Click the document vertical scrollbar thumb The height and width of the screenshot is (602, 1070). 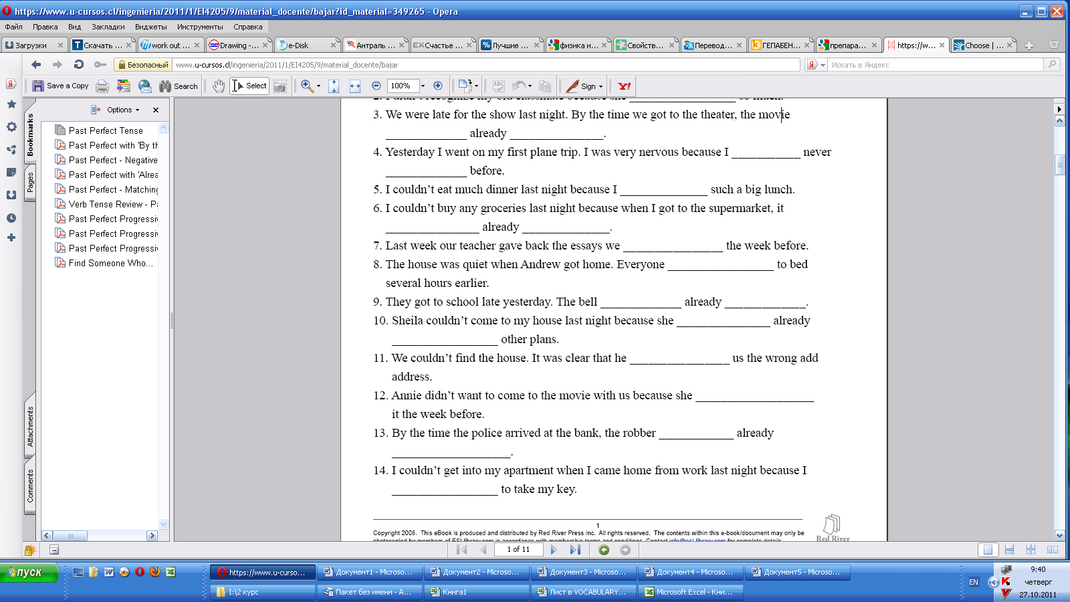pos(1059,165)
